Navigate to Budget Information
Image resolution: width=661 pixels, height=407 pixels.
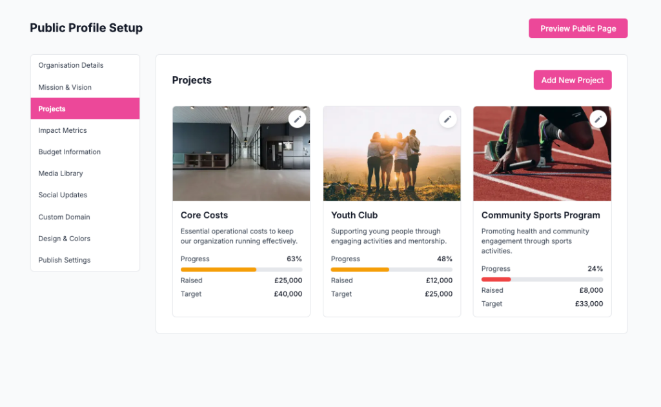point(70,152)
